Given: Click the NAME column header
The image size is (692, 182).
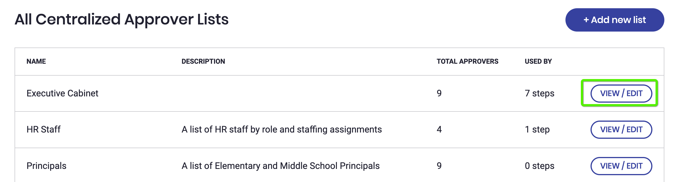Looking at the screenshot, I should click(36, 61).
